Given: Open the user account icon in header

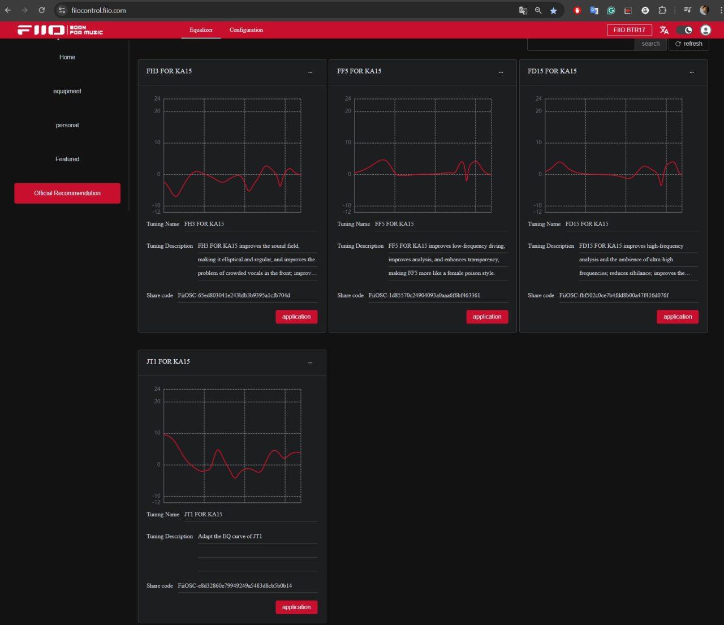Looking at the screenshot, I should pyautogui.click(x=705, y=30).
